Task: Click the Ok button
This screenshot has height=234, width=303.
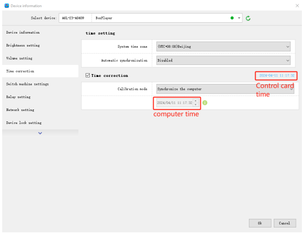Action: point(260,223)
